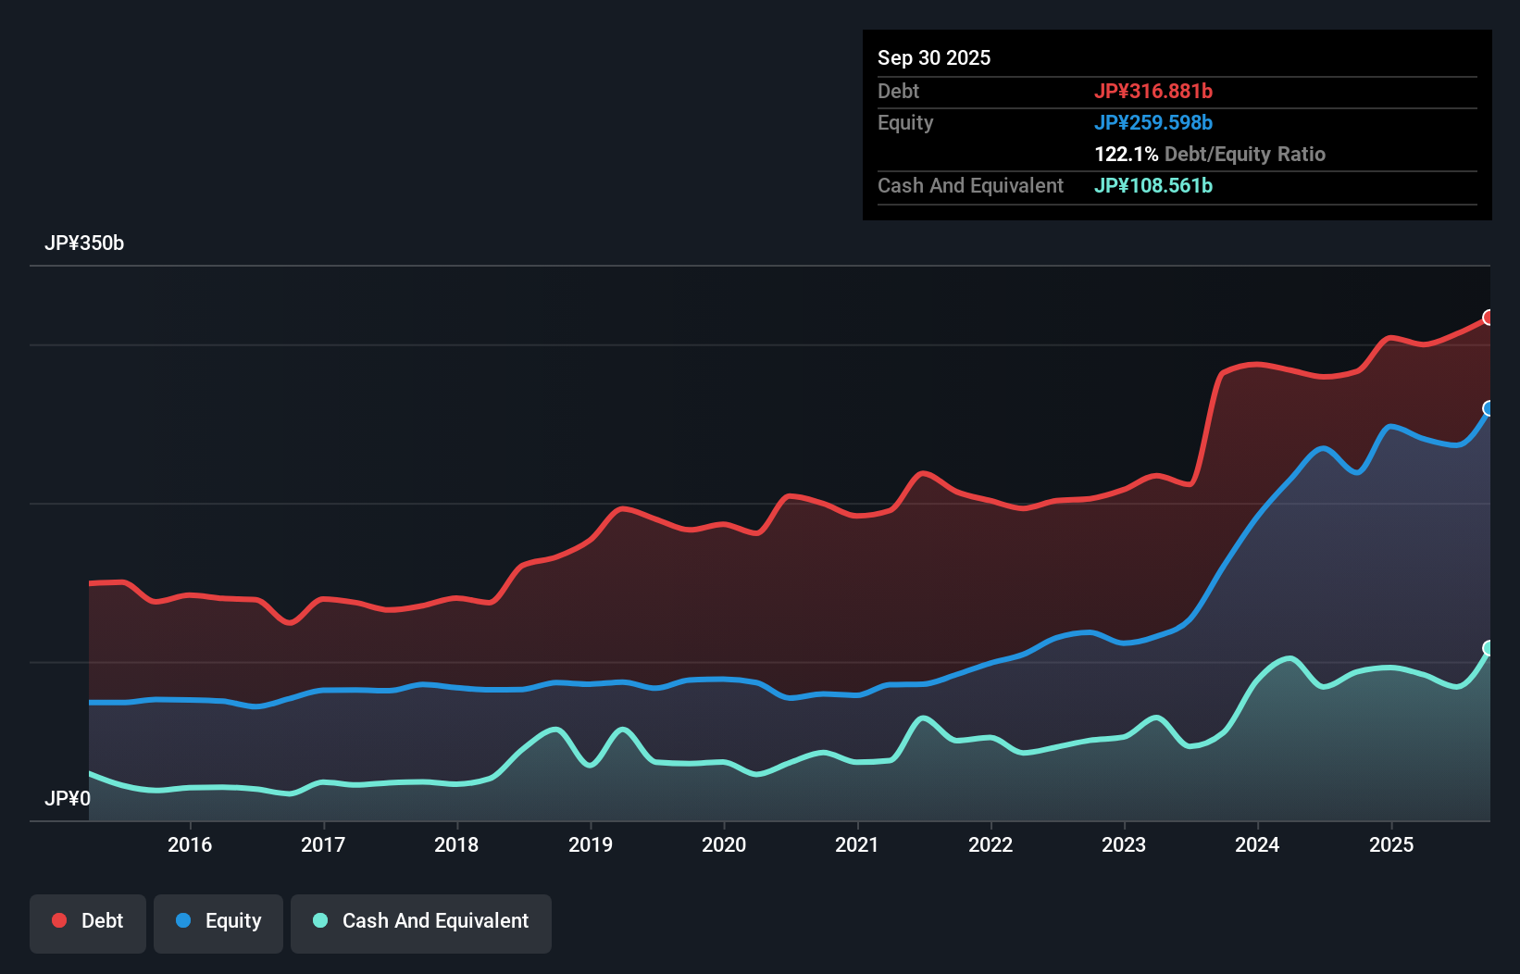Click the 2023 x-axis label

pyautogui.click(x=1124, y=844)
